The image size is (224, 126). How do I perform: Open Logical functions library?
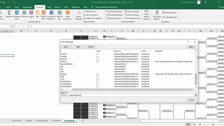coord(31,15)
